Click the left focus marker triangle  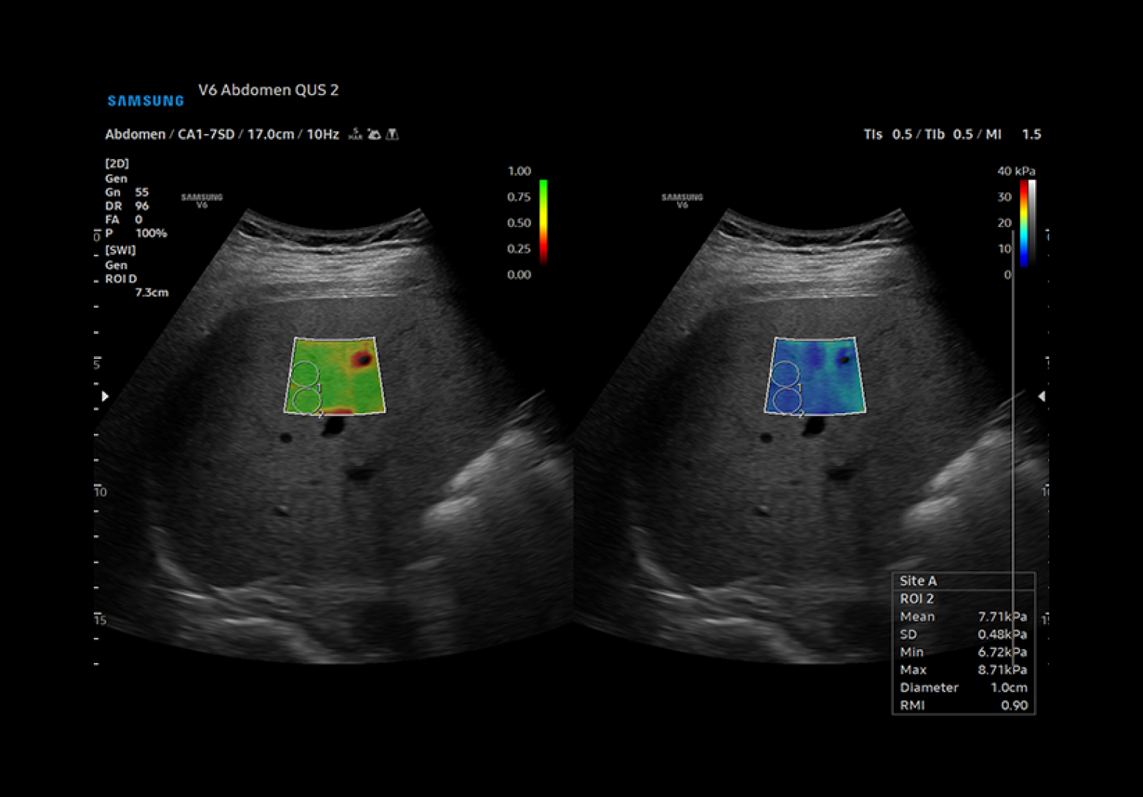point(106,396)
